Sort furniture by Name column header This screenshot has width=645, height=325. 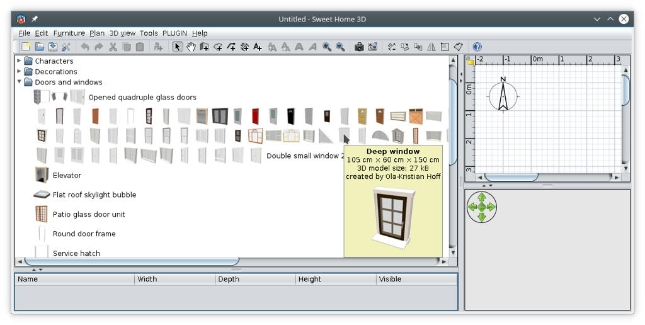pos(75,279)
